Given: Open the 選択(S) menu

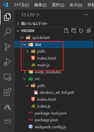Looking at the screenshot, I should [58, 5].
